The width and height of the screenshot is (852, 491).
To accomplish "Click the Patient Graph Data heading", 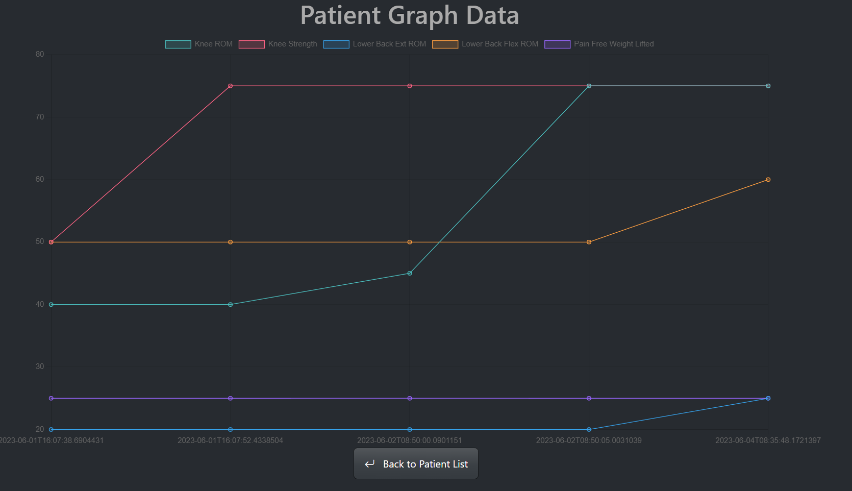I will tap(409, 15).
